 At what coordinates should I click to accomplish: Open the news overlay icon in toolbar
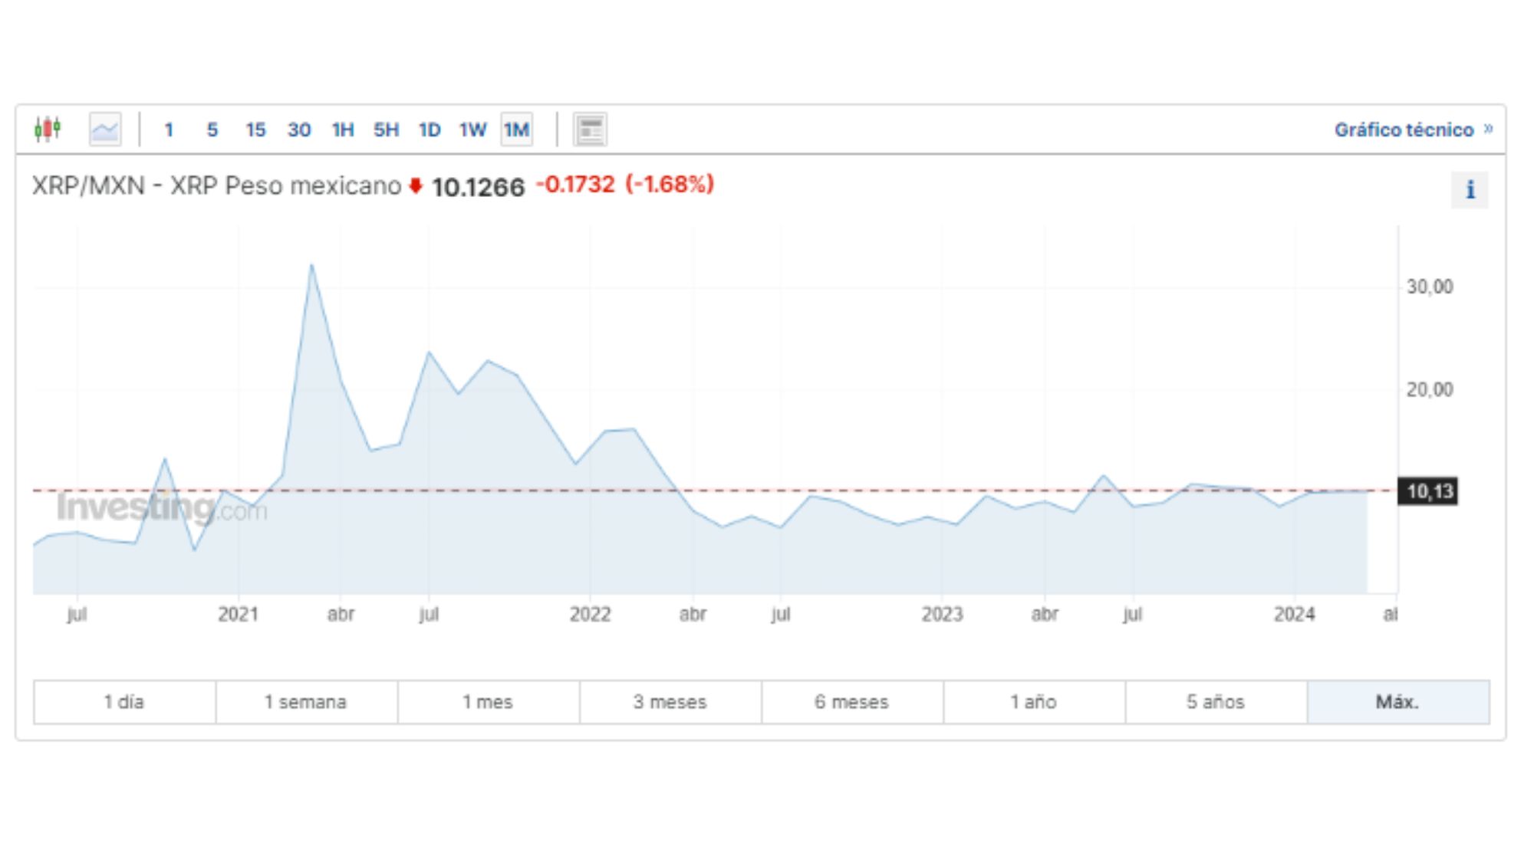click(591, 130)
